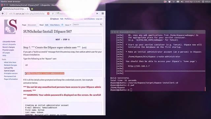Click the Log out link

tap(99, 19)
